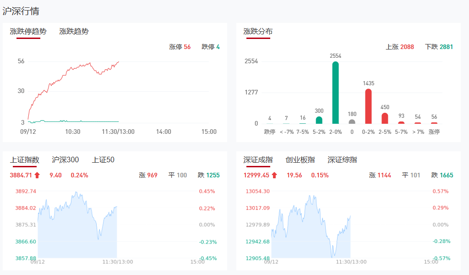
Task: Click the red up arrow beside 12999.45
Action: coord(274,175)
